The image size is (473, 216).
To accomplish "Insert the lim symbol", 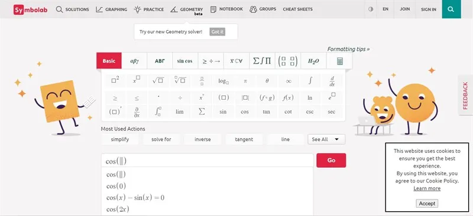I will (180, 112).
